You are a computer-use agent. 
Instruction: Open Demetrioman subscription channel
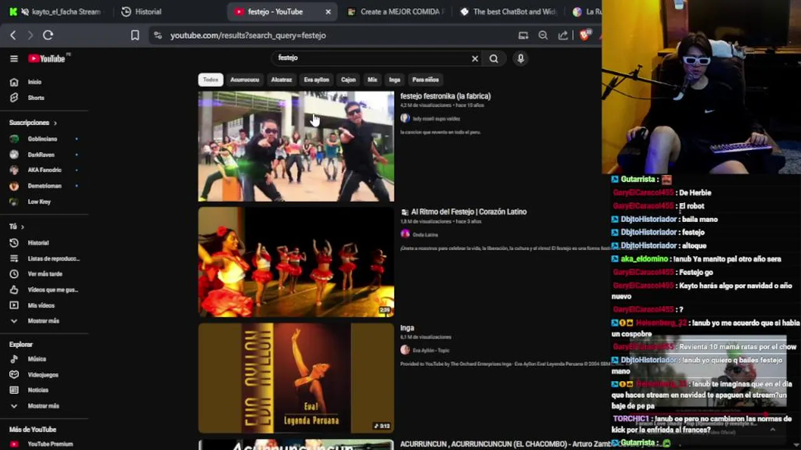44,186
